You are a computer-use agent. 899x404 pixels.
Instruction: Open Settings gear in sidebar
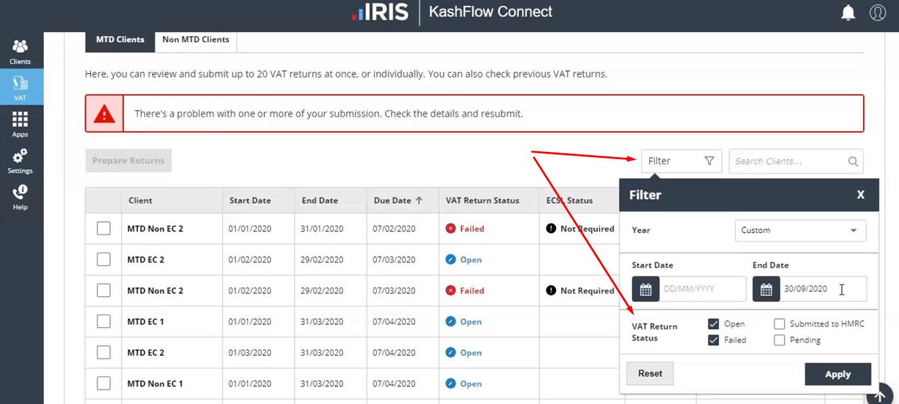[20, 160]
